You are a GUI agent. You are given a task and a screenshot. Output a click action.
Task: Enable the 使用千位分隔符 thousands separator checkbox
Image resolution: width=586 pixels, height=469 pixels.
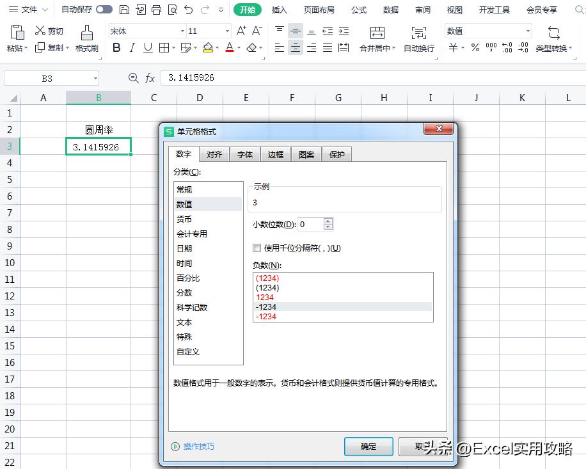257,248
